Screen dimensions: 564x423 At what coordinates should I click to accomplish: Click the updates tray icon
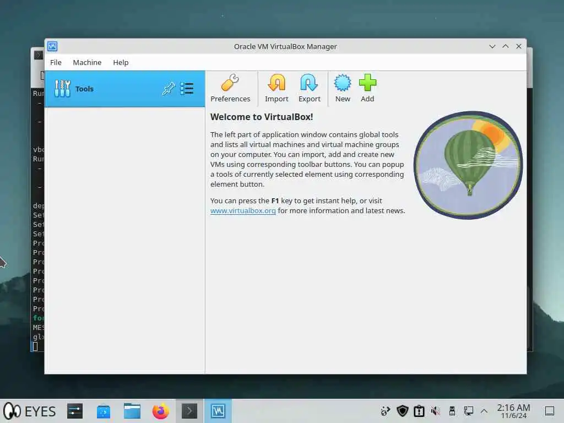tap(385, 411)
